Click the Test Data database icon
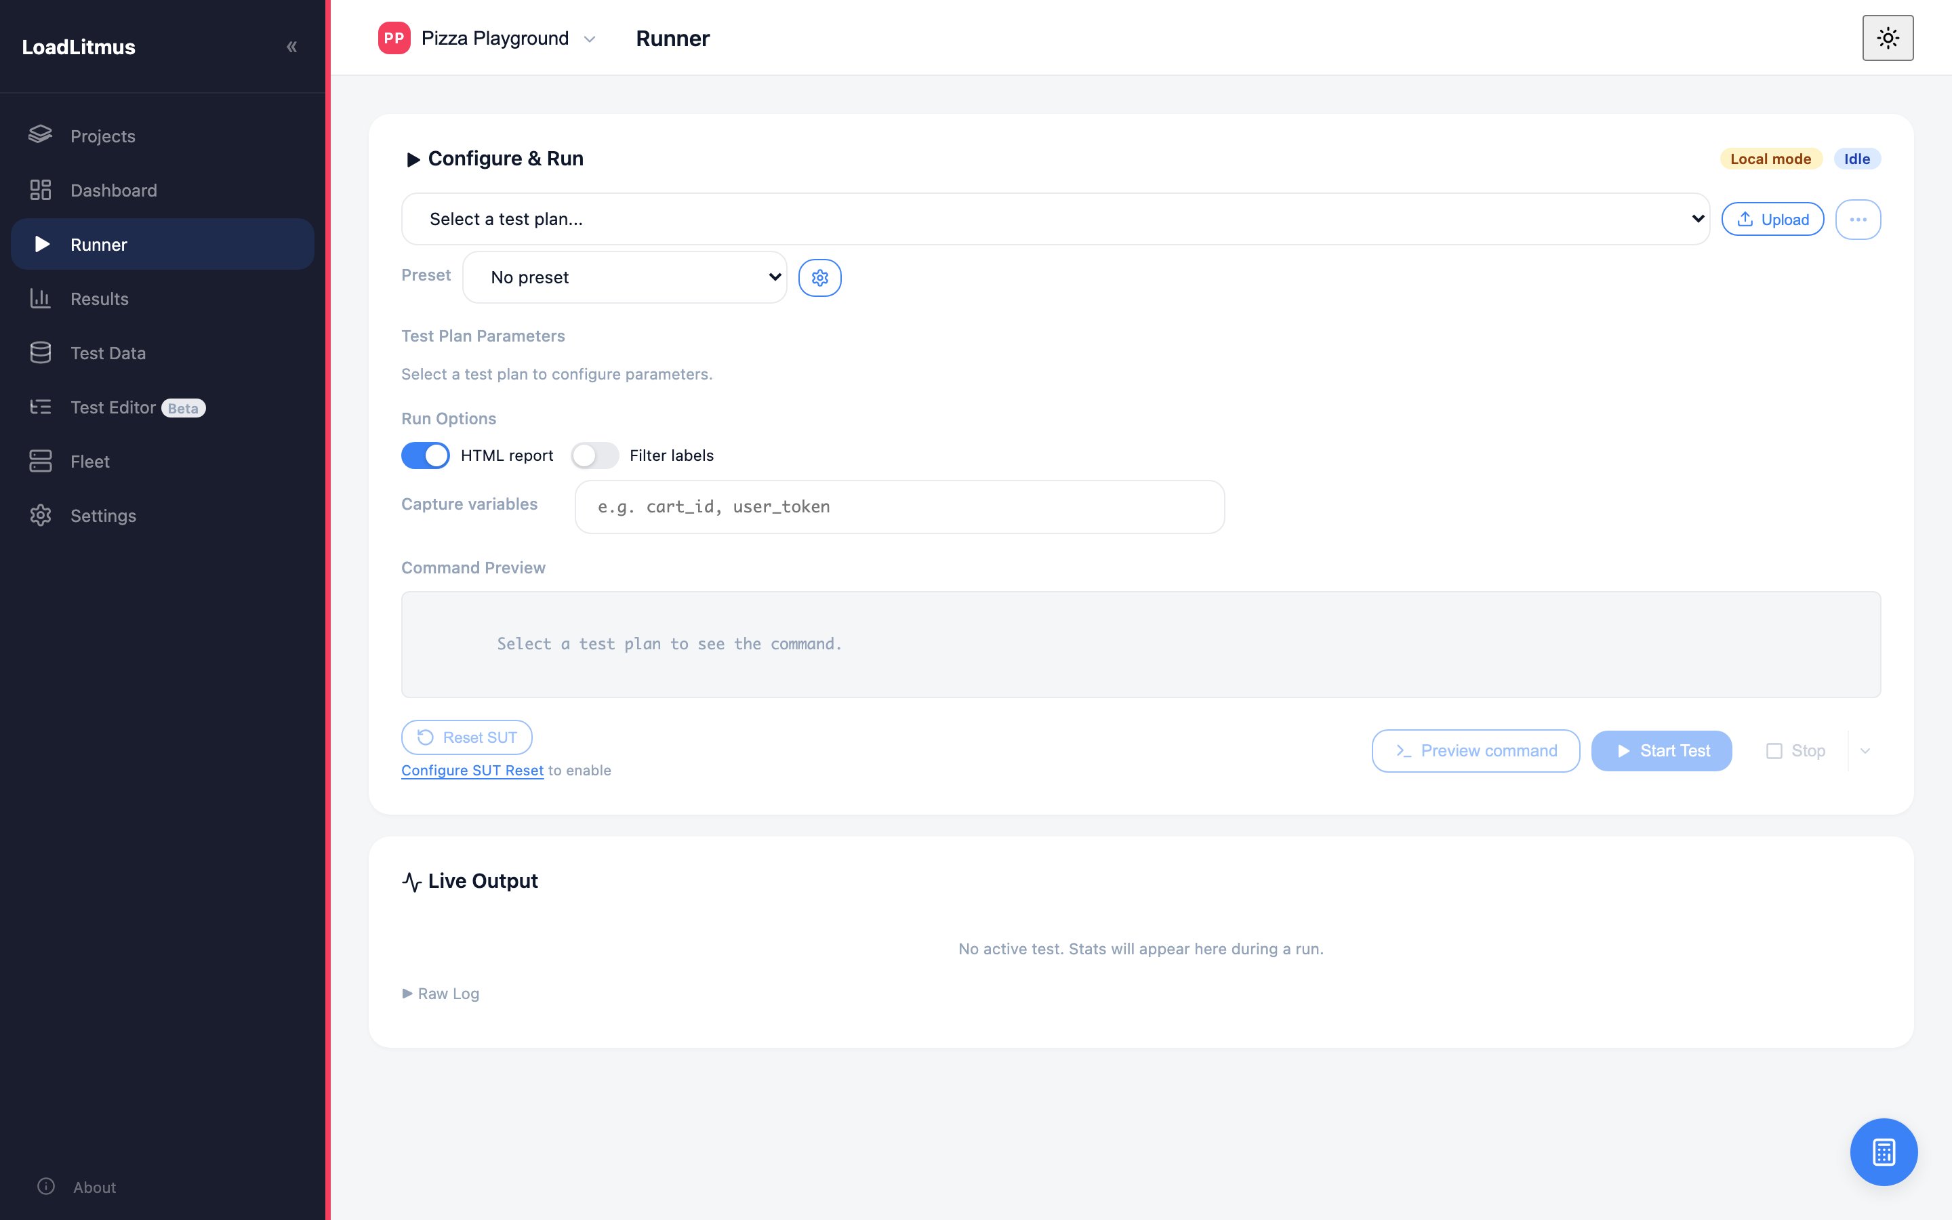 pos(41,352)
